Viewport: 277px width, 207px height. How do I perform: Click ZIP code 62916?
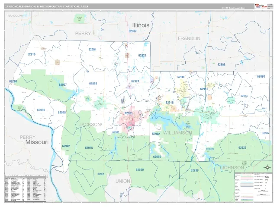pyautogui.click(x=32, y=54)
